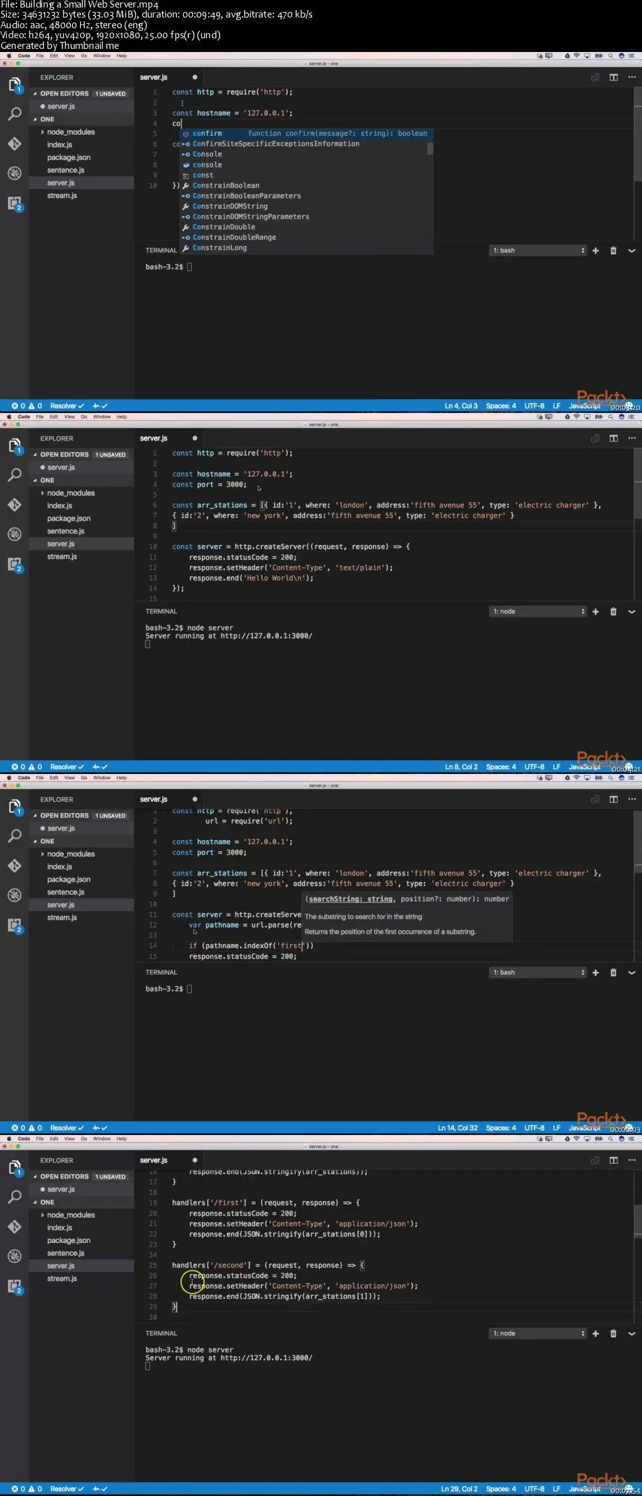This screenshot has width=642, height=1496.
Task: Click autocomplete list scrollbar thumb
Action: coord(430,149)
